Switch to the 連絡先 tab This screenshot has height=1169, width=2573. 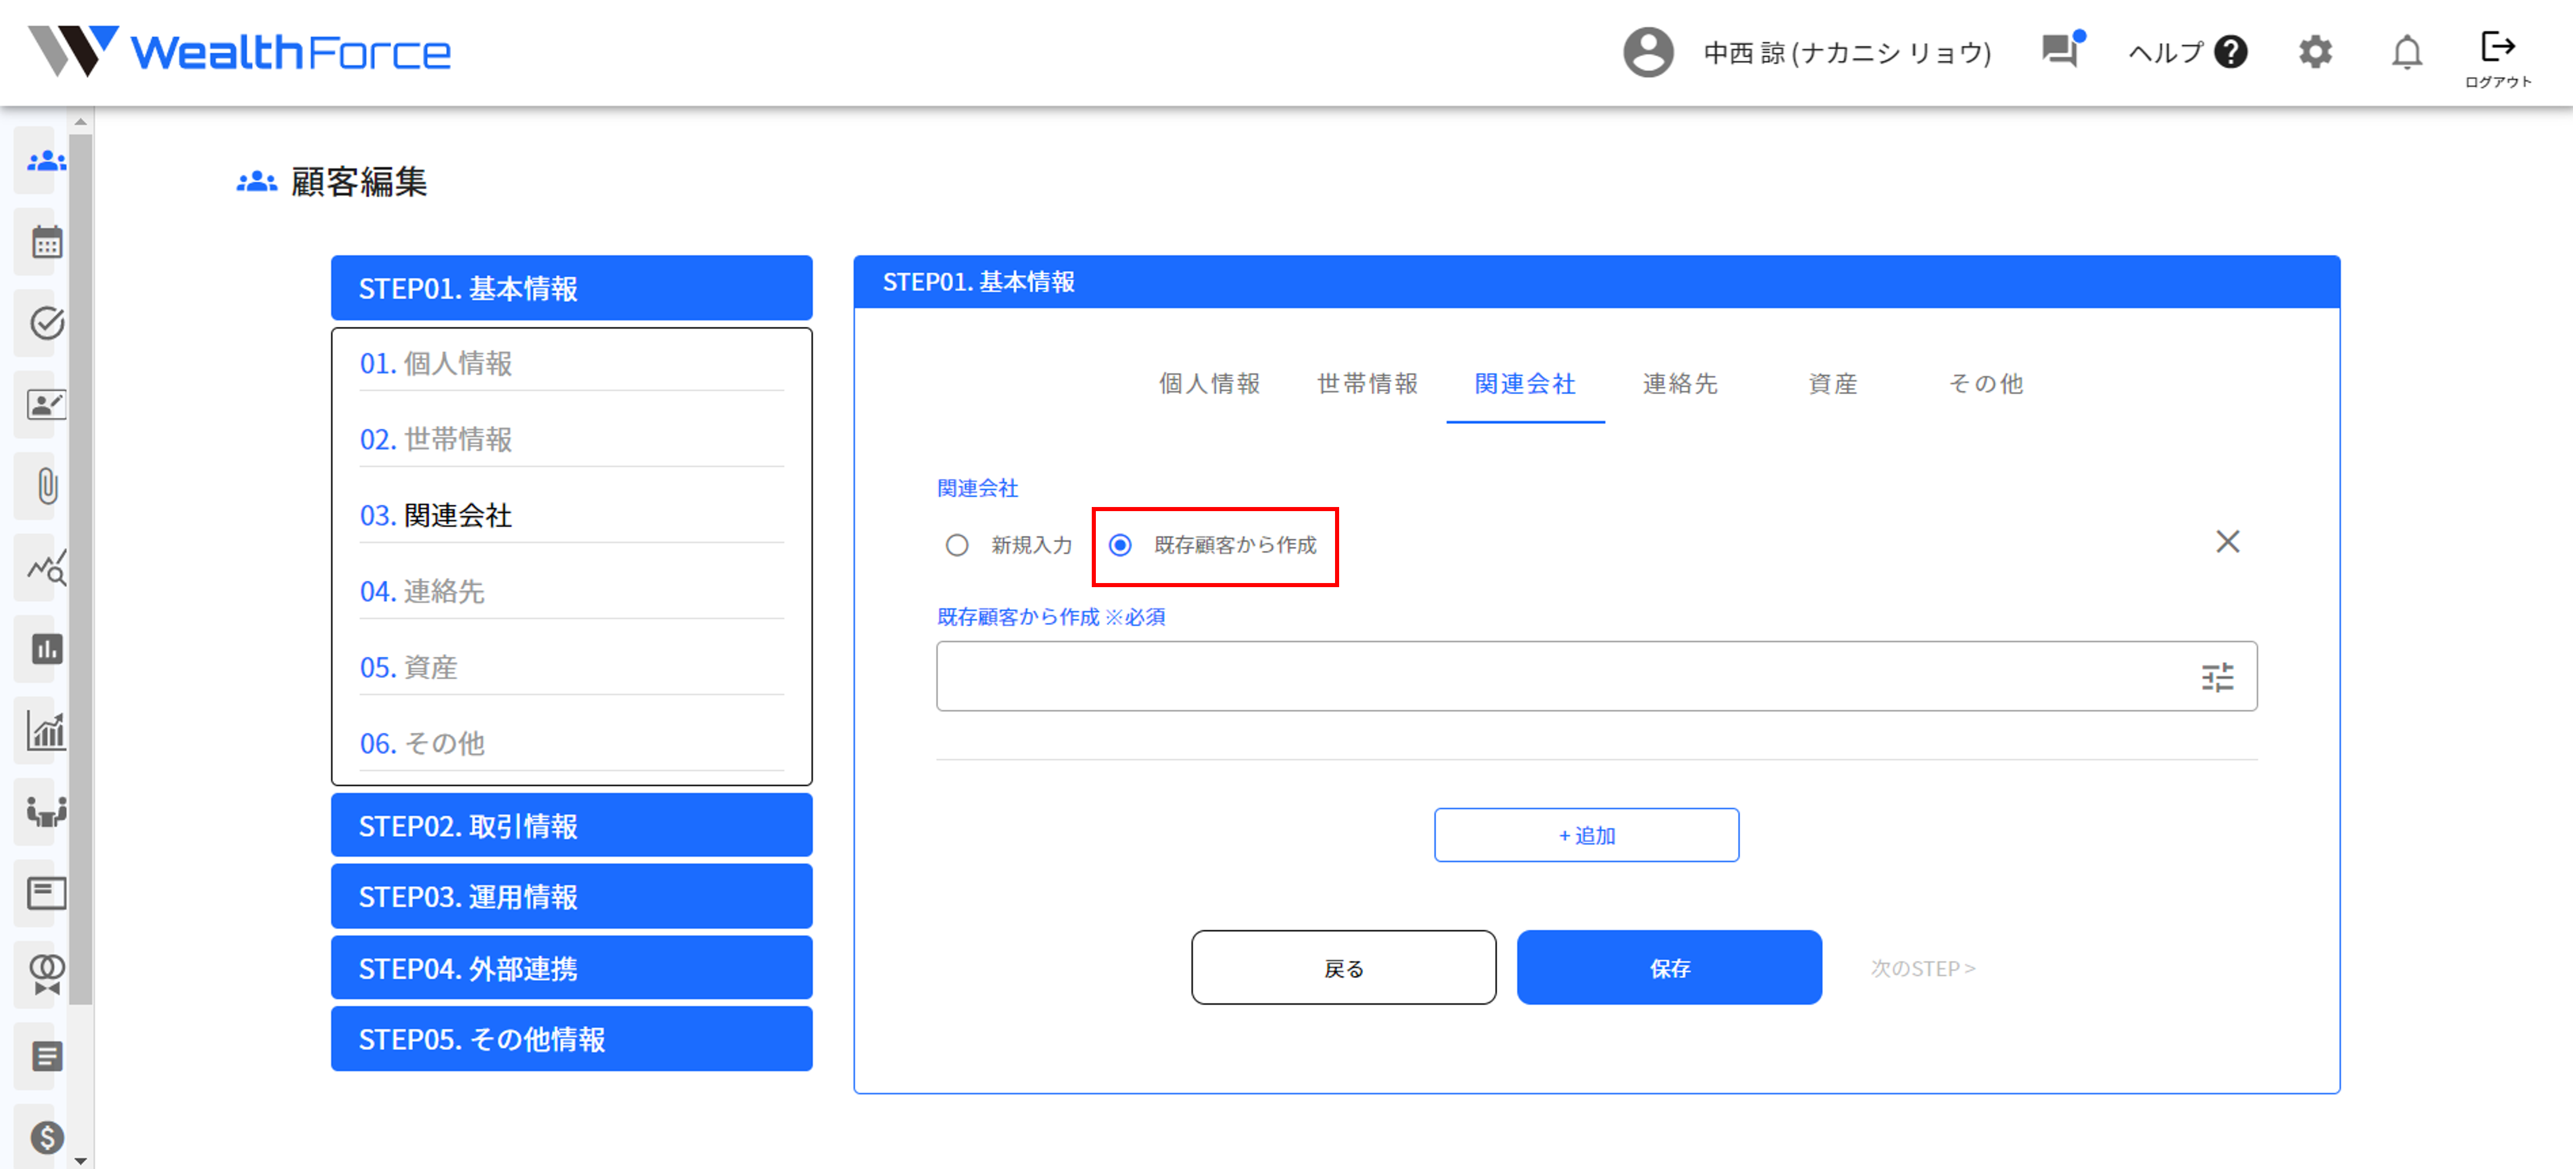pos(1680,384)
